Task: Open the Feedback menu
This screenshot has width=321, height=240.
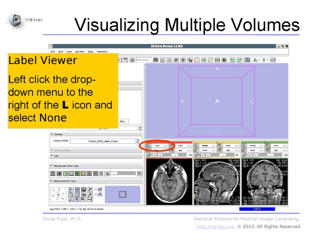Action: tap(102, 51)
